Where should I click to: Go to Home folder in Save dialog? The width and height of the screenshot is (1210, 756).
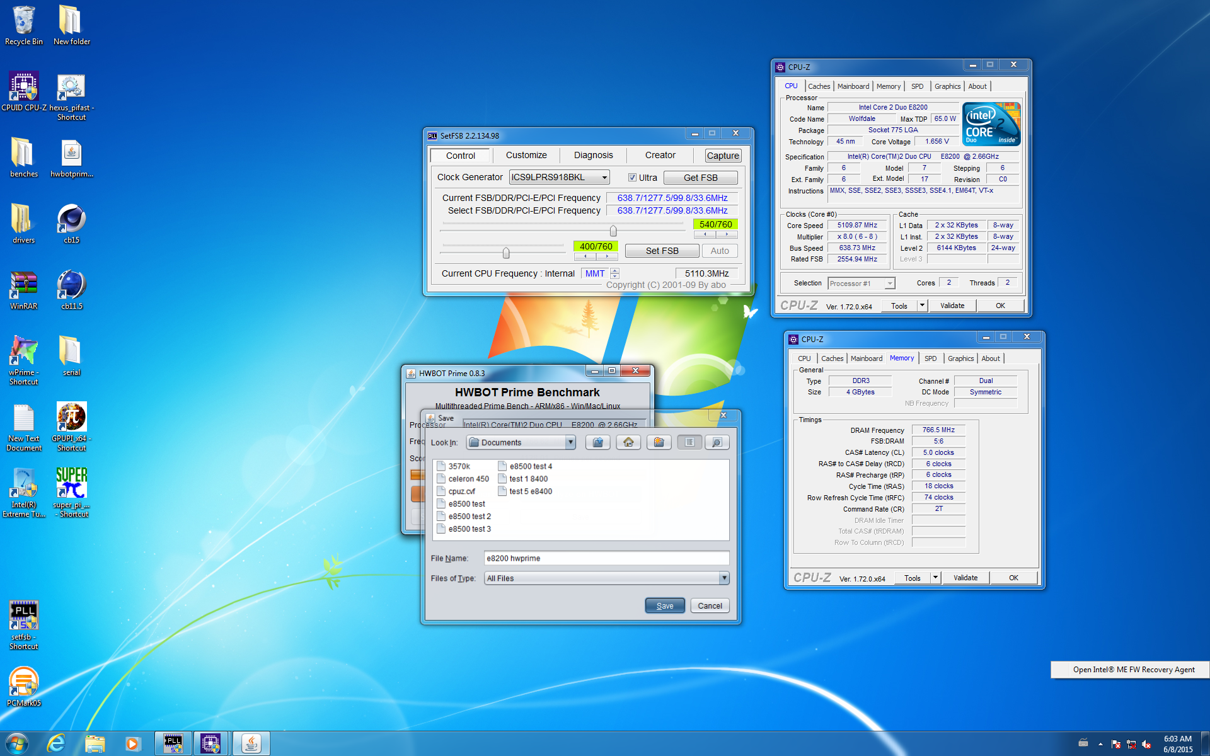628,442
